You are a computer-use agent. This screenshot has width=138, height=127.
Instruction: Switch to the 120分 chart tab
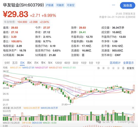point(58,63)
